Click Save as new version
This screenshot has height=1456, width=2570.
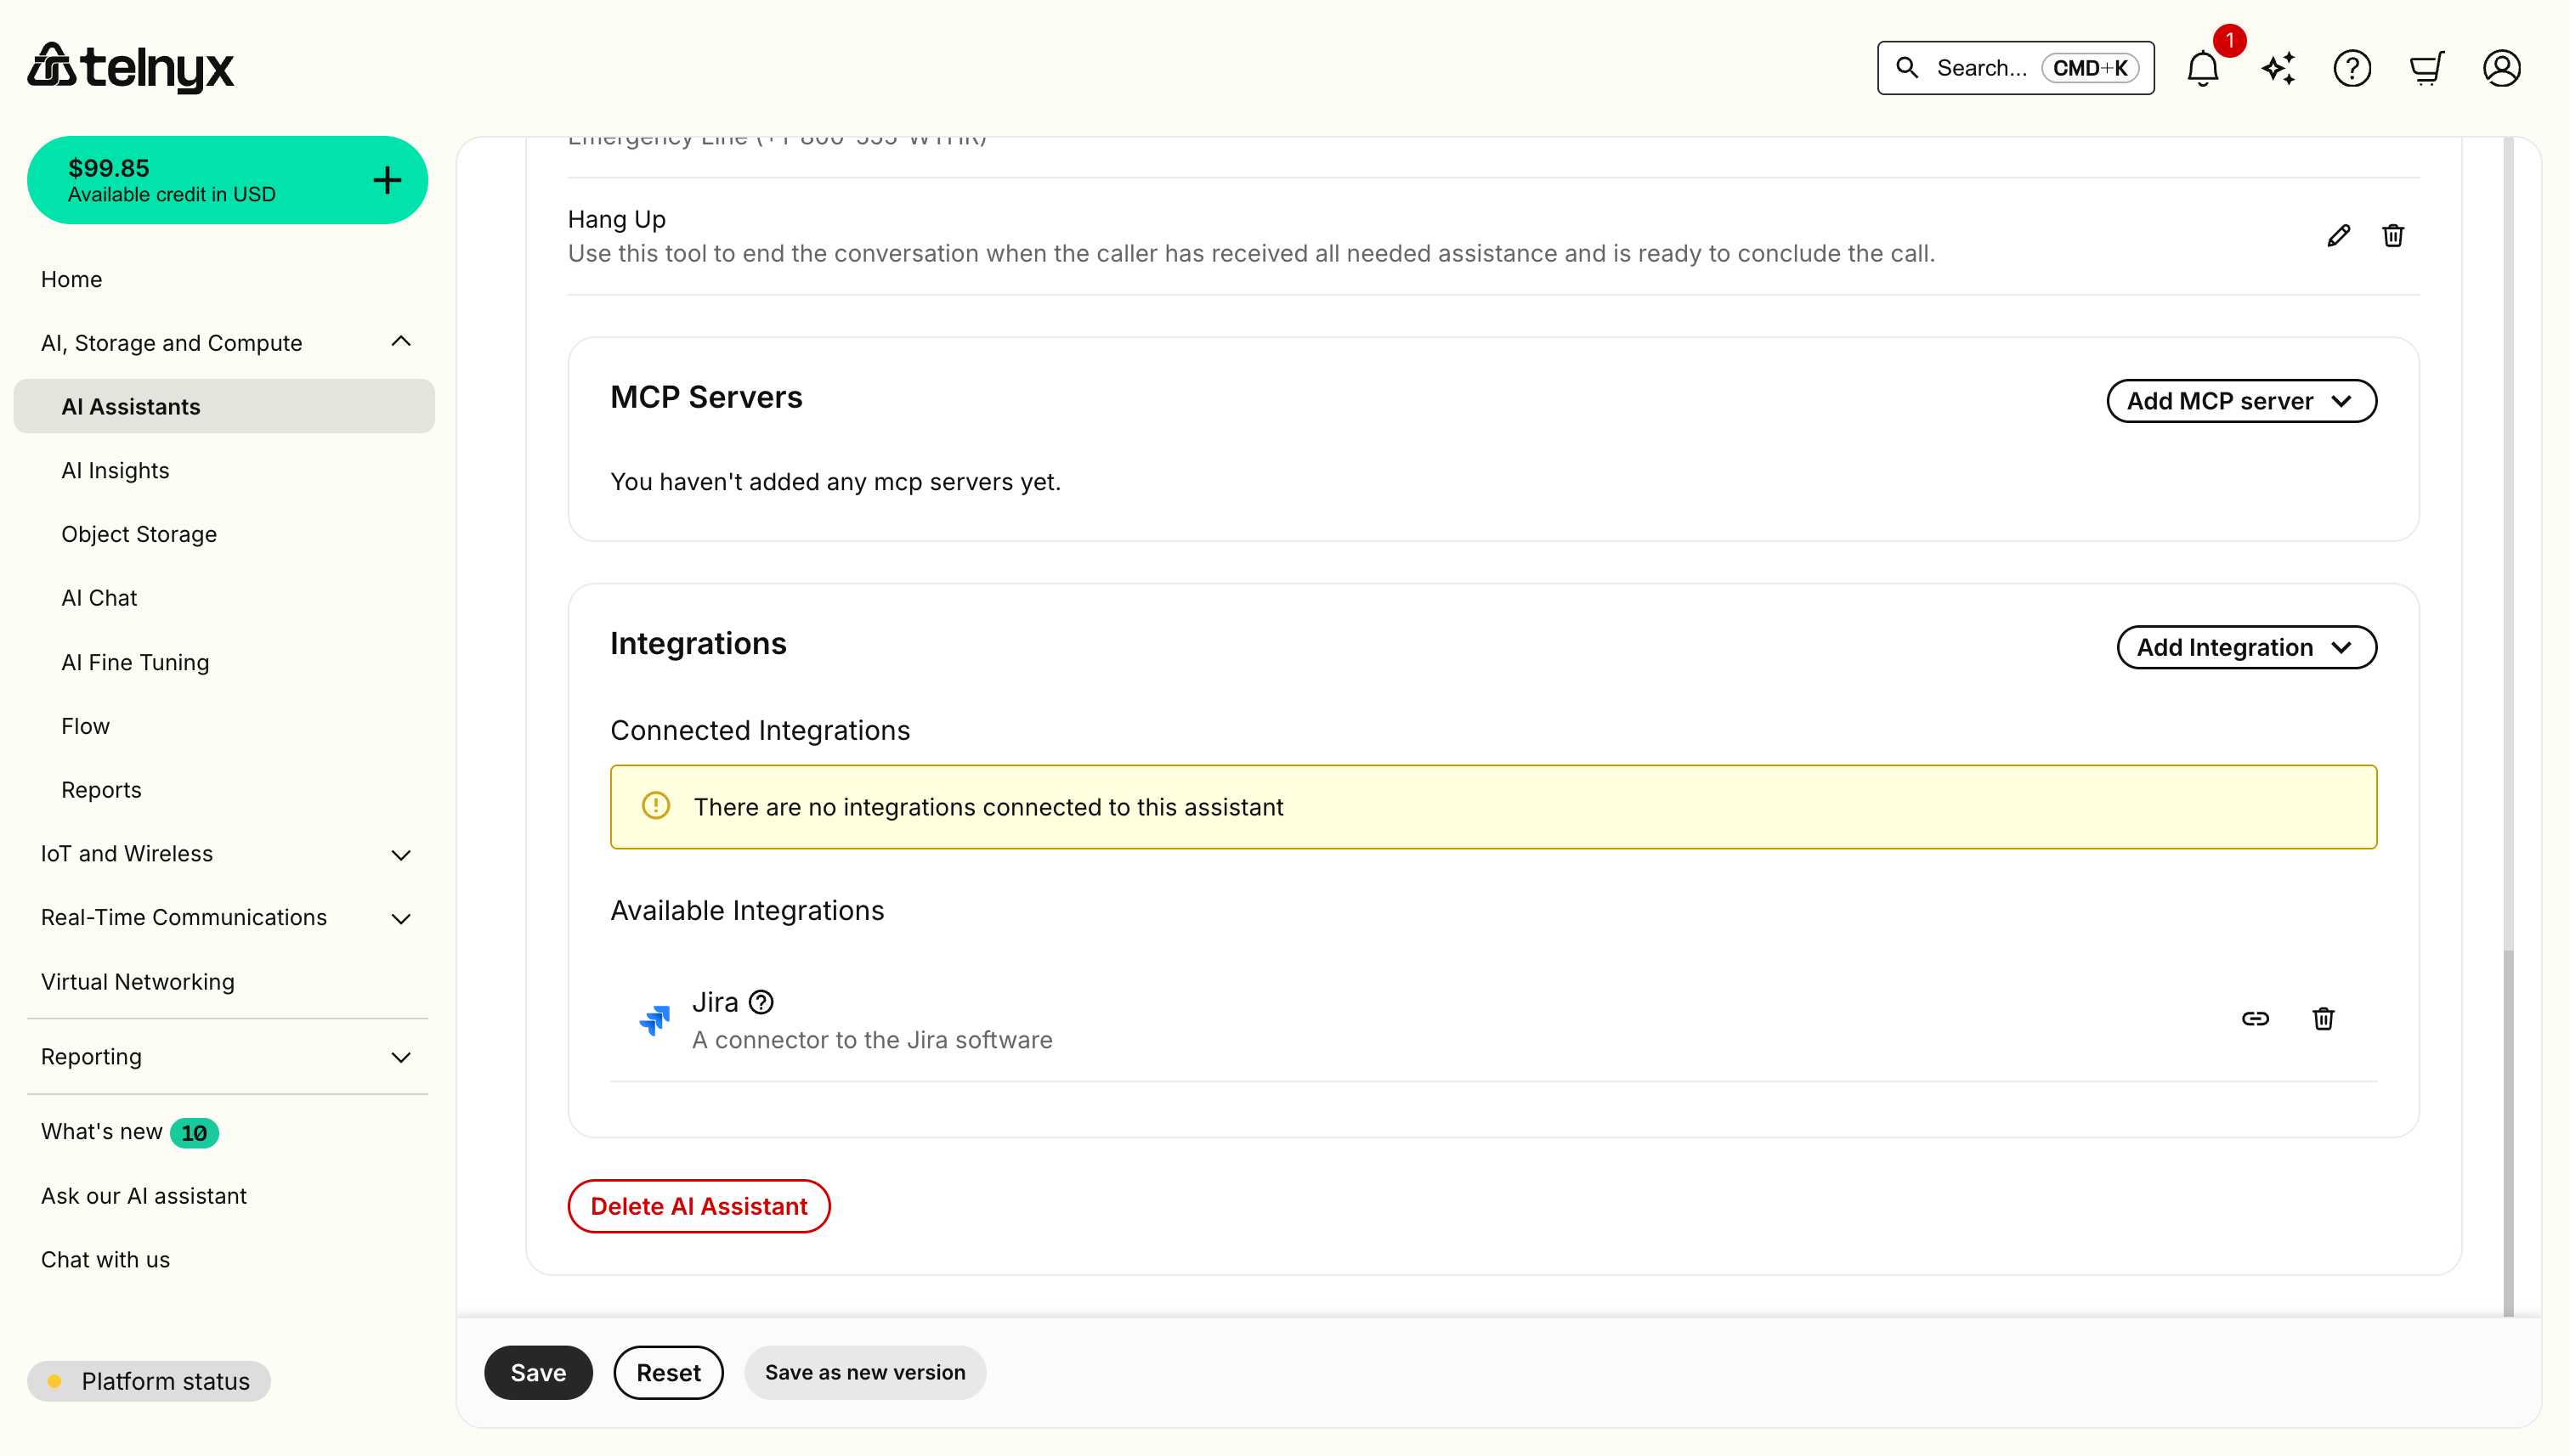[x=864, y=1372]
